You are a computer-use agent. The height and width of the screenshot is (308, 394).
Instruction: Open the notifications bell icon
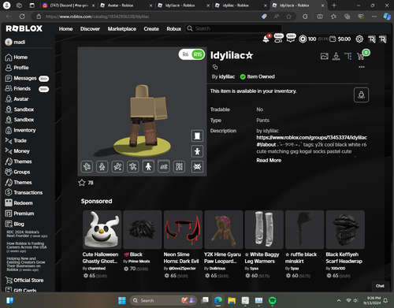[266, 39]
